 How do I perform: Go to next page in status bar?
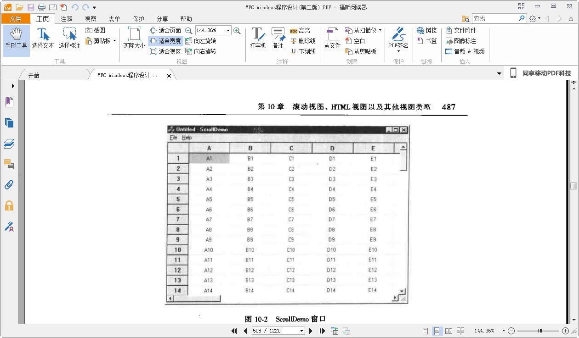coord(311,331)
